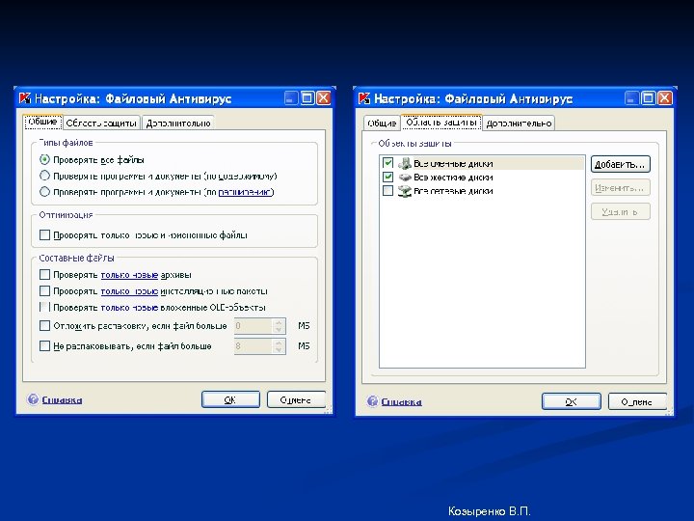Viewport: 694px width, 521px height.
Task: Click Добавить... button
Action: (620, 164)
